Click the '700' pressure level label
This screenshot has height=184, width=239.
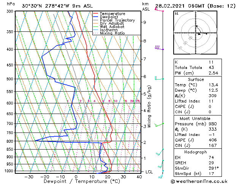11,123
